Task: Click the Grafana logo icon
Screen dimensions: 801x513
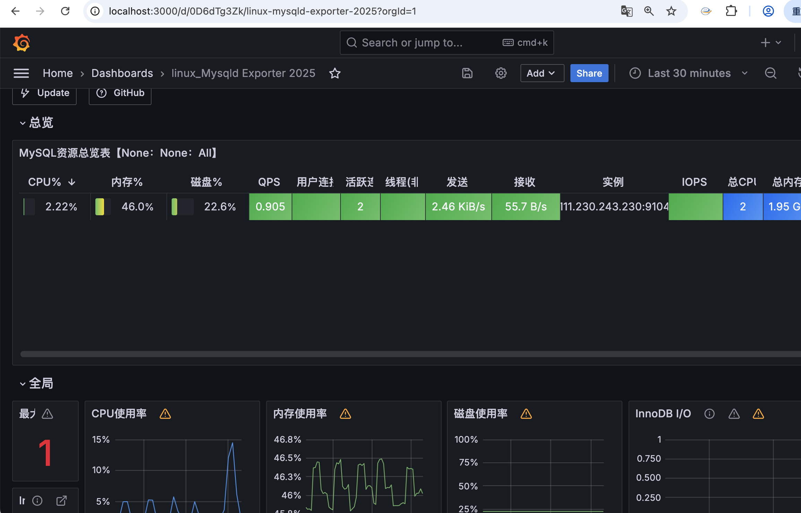Action: [21, 43]
